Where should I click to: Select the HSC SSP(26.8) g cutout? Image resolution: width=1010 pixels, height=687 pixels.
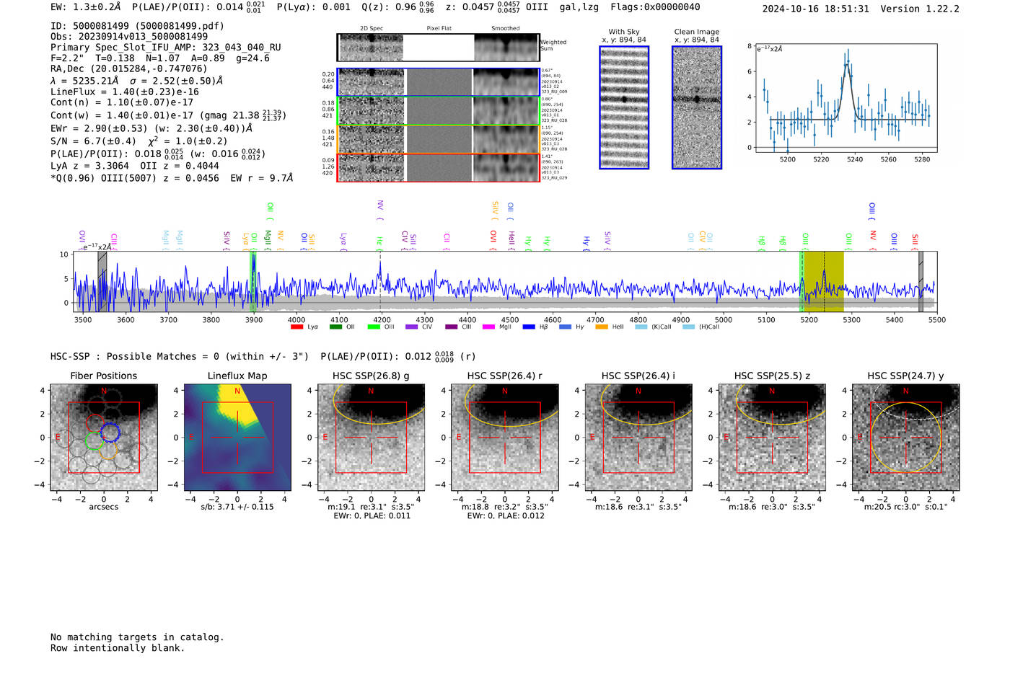pyautogui.click(x=371, y=437)
